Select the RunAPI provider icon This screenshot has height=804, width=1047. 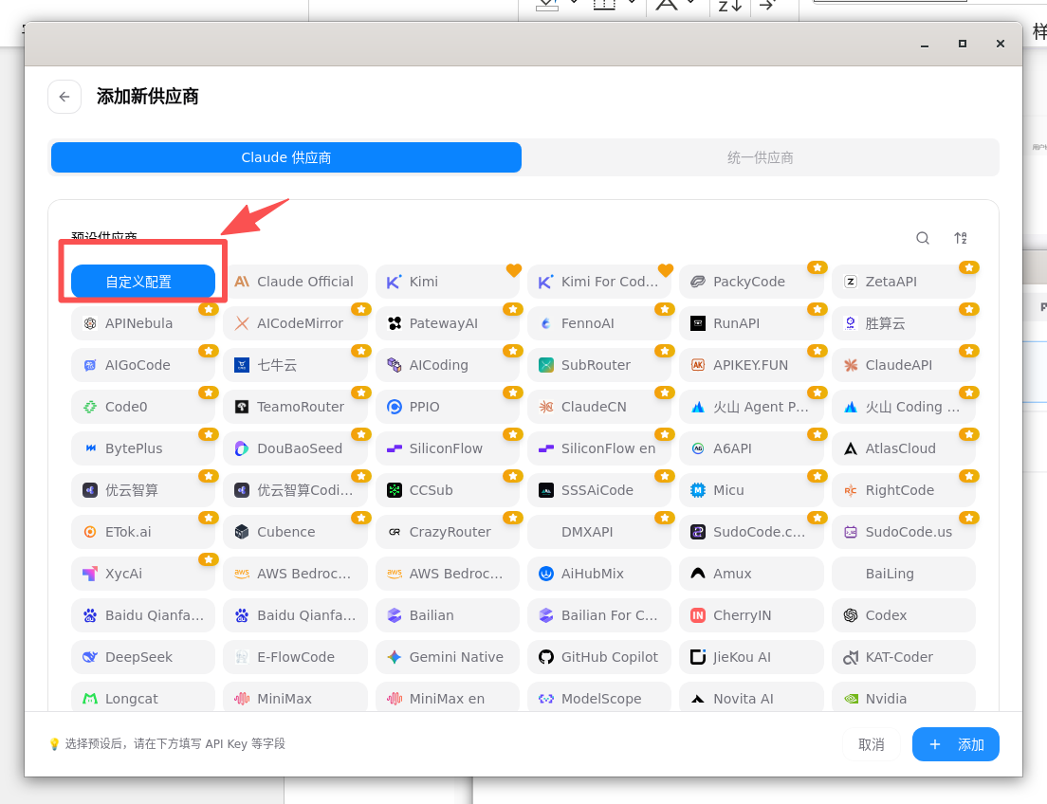point(698,323)
